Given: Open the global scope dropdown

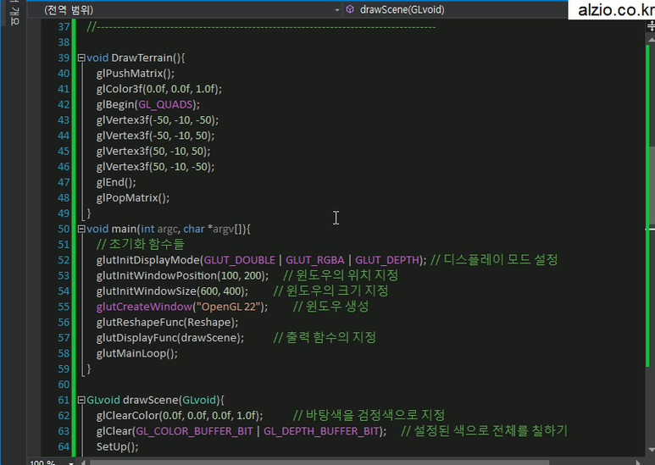Looking at the screenshot, I should click(x=185, y=9).
